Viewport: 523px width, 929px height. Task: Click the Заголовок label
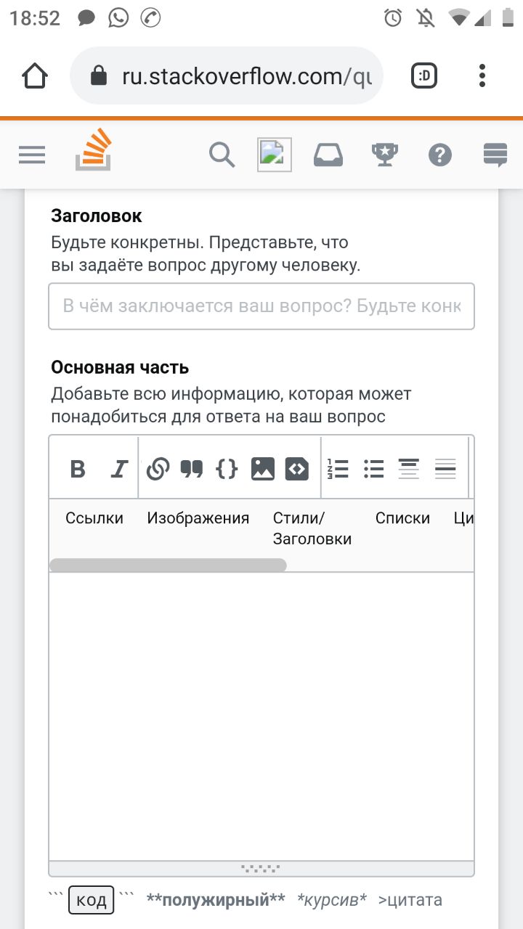[x=97, y=216]
